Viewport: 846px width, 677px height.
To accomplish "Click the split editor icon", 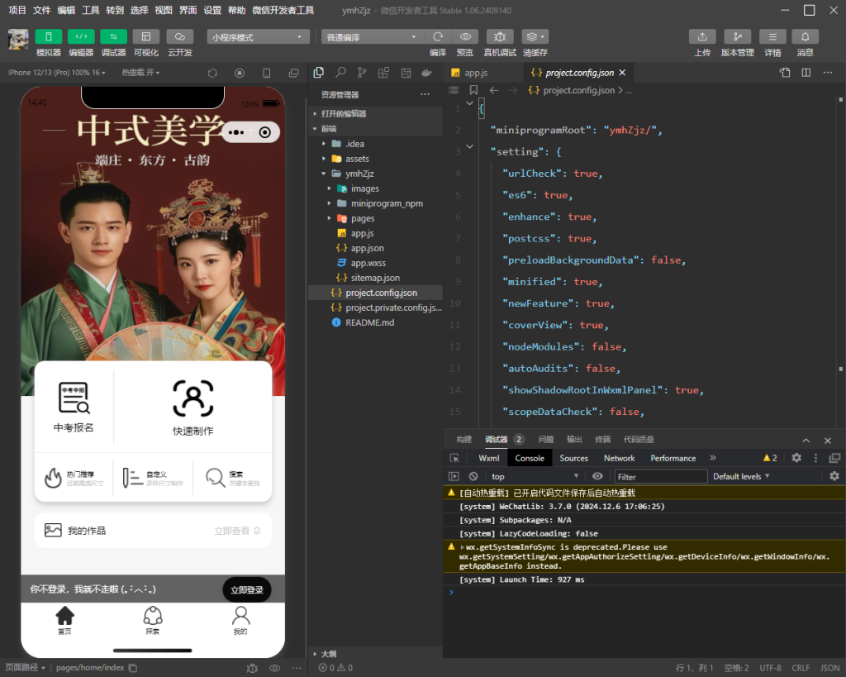I will pyautogui.click(x=806, y=73).
